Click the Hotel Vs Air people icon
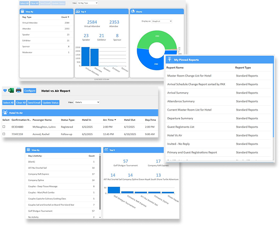The image size is (280, 226). pos(5,113)
